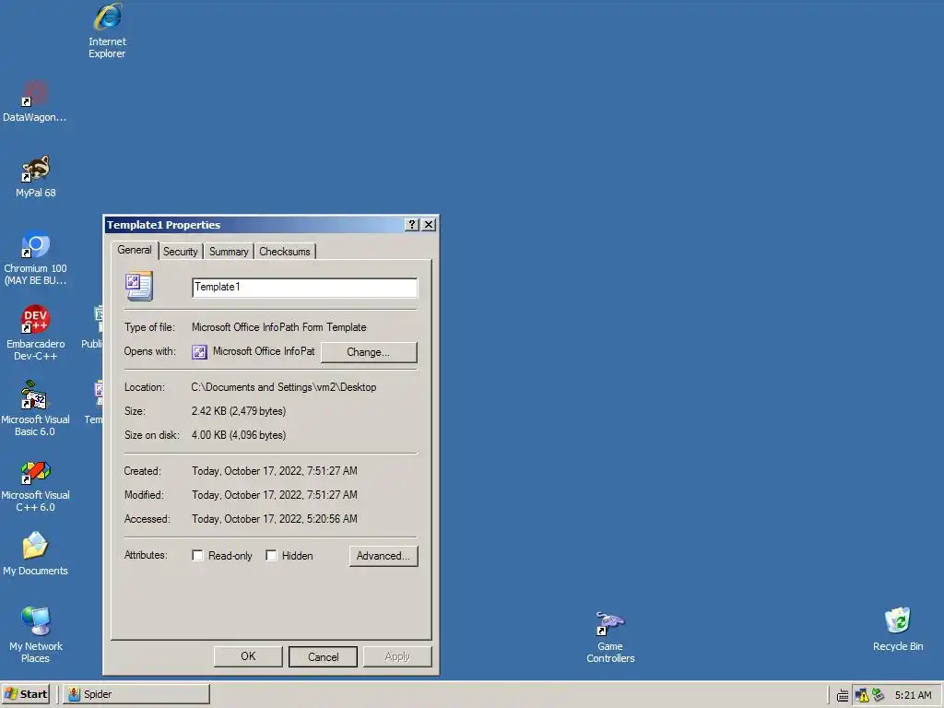
Task: Click the Change... button
Action: (369, 352)
